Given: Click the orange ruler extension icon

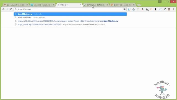Looking at the screenshot, I should (151, 9).
